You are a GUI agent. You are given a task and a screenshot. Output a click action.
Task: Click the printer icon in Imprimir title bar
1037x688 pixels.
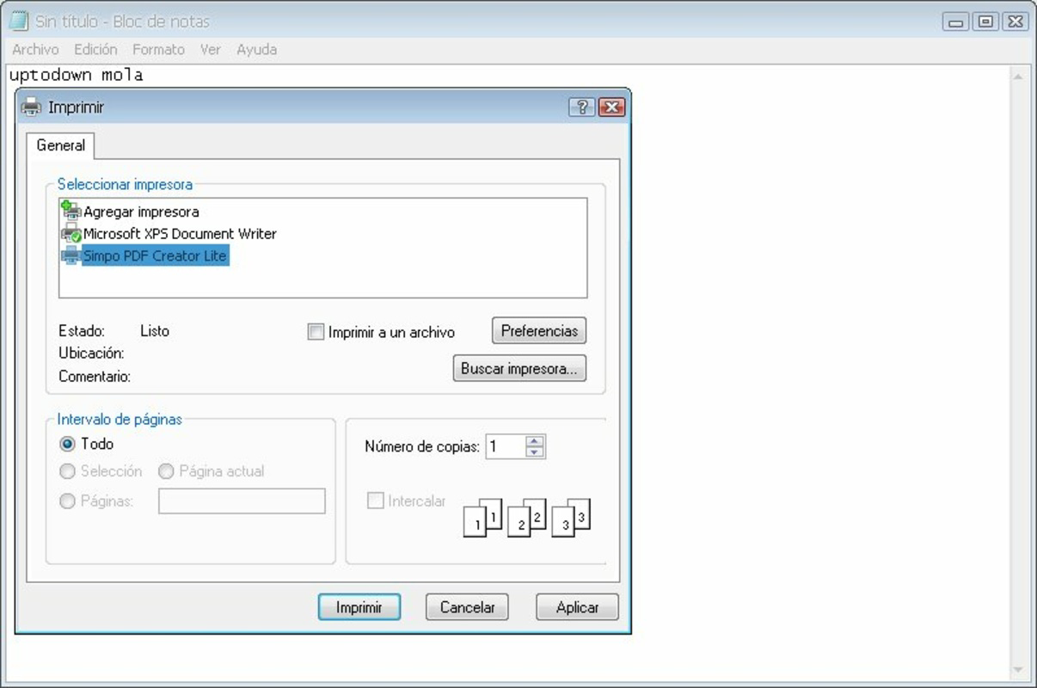click(x=31, y=107)
